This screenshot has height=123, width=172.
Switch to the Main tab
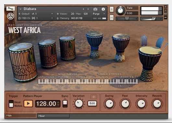click(20, 116)
